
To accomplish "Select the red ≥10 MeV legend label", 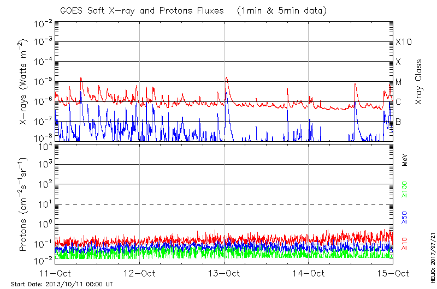I will point(405,243).
